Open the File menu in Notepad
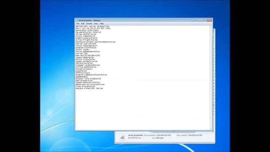 [78, 24]
